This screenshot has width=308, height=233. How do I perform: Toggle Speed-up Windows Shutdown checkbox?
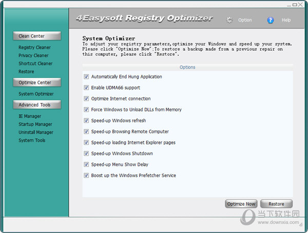86,154
